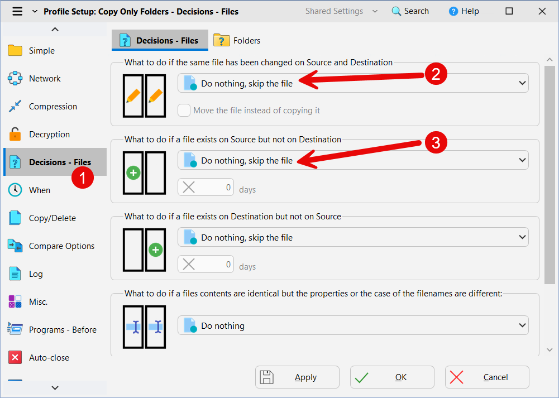Click the Apply button
The image size is (559, 398).
coord(297,377)
